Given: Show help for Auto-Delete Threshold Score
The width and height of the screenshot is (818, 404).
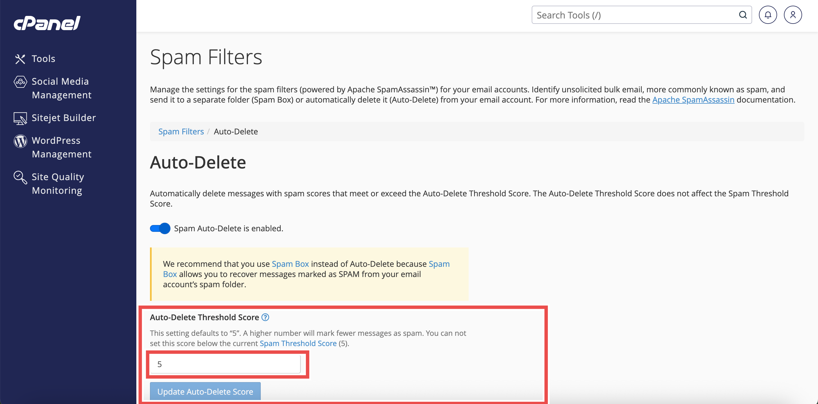Looking at the screenshot, I should click(265, 317).
